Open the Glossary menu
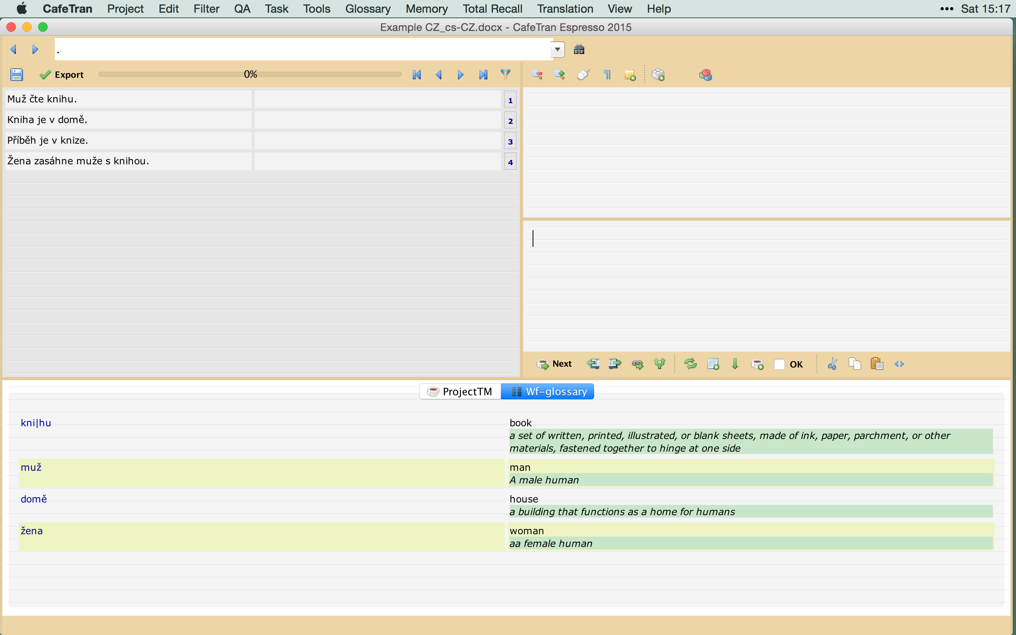Viewport: 1016px width, 635px height. pos(368,9)
